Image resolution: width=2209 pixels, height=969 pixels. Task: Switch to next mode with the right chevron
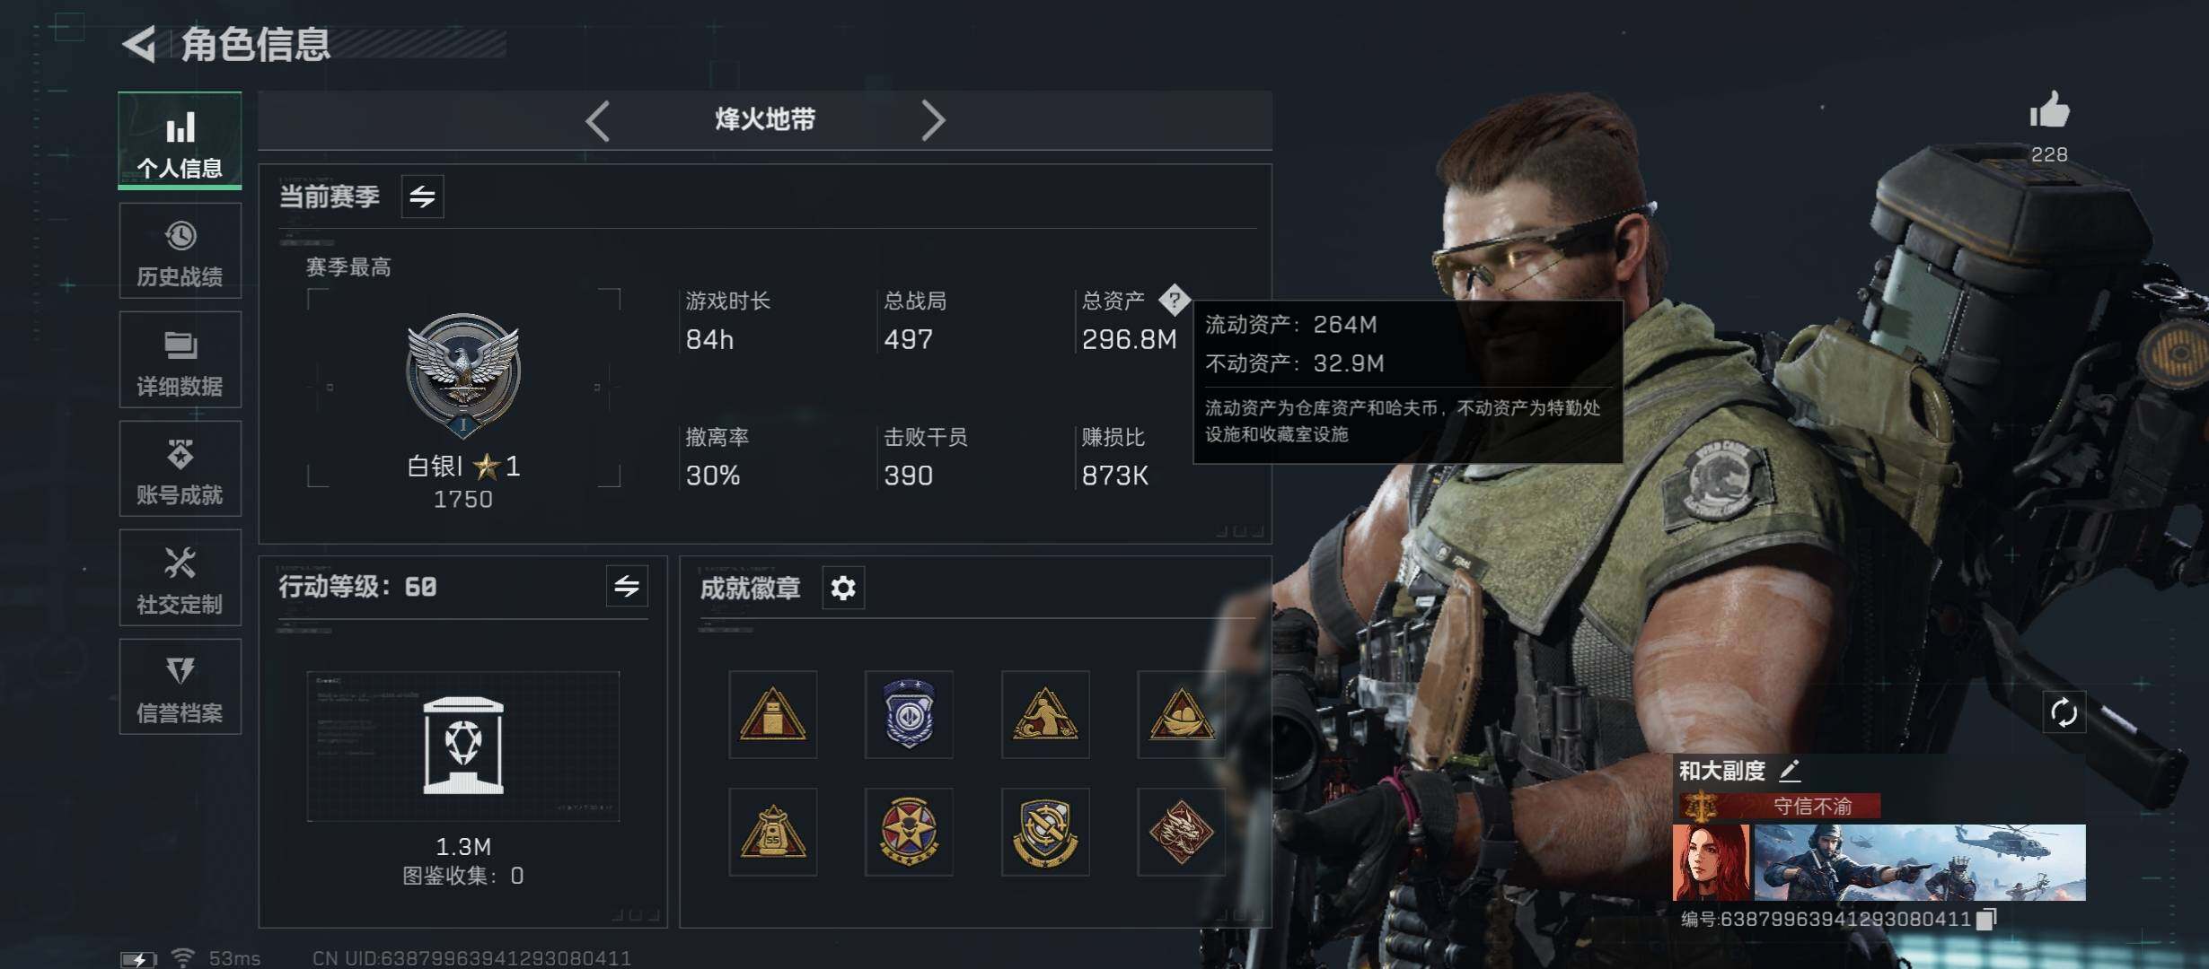(933, 120)
